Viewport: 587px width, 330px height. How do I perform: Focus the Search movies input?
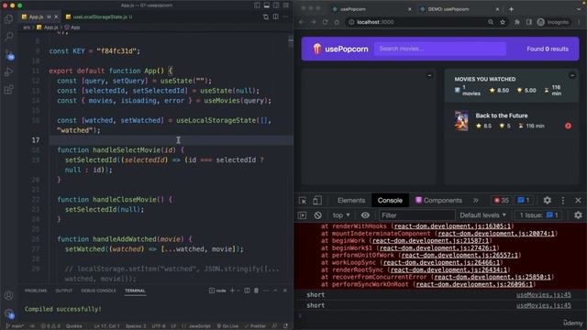(x=440, y=49)
